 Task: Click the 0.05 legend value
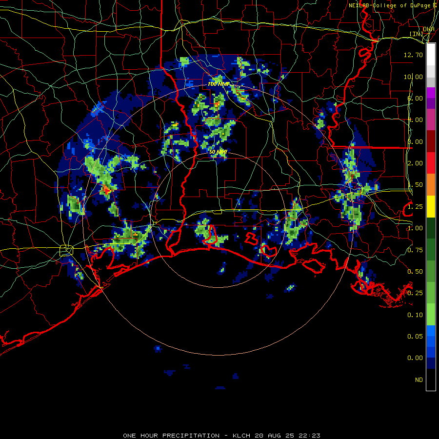(415, 337)
